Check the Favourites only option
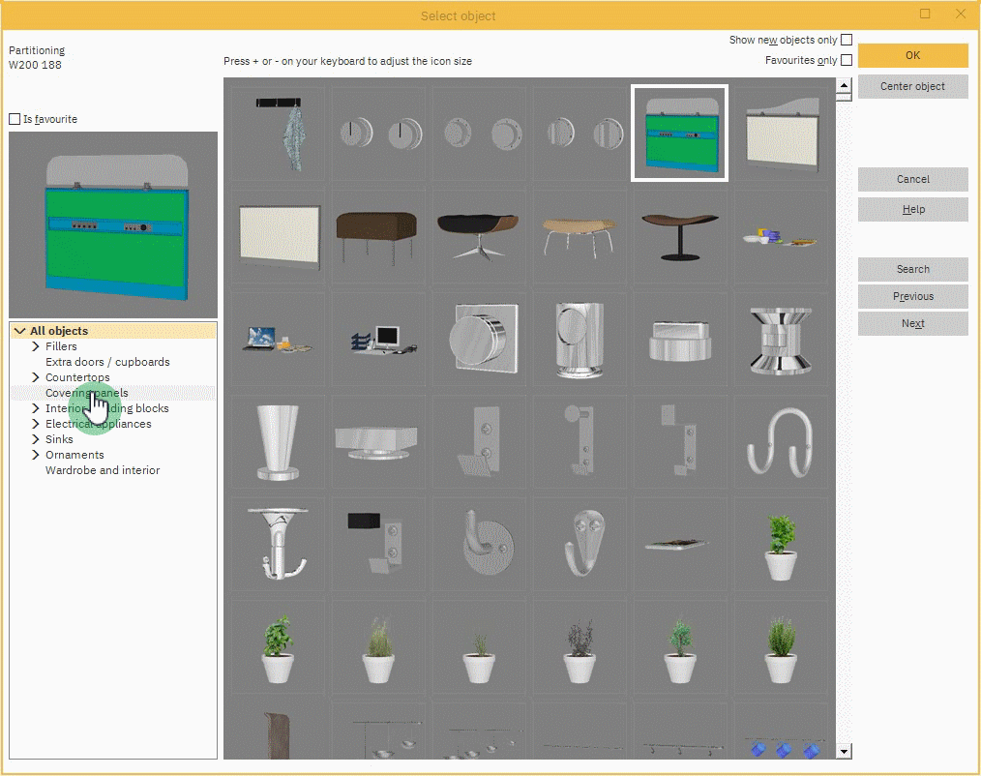This screenshot has width=981, height=776. click(847, 60)
